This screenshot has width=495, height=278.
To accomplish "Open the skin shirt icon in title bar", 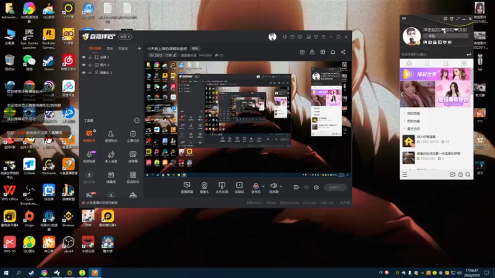I will tap(316, 37).
